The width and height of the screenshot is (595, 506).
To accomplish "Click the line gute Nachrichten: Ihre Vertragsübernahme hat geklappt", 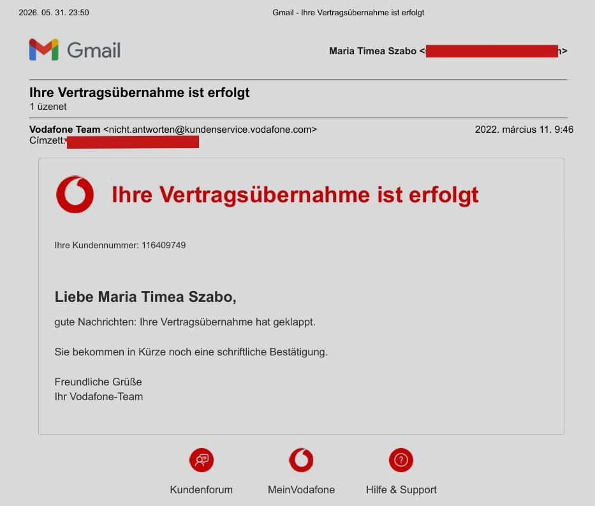I will 185,322.
